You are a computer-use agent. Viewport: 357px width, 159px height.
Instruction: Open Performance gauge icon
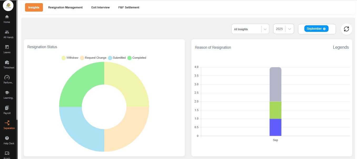[x=7, y=77]
